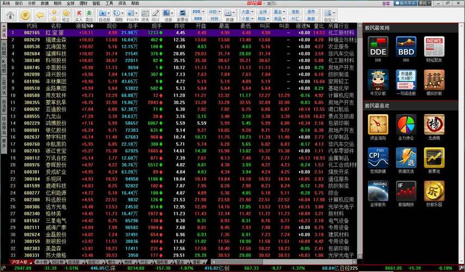Click the round gold 乐 toolbar icon
Image resolution: width=465 pixels, height=272 pixels.
25,15
